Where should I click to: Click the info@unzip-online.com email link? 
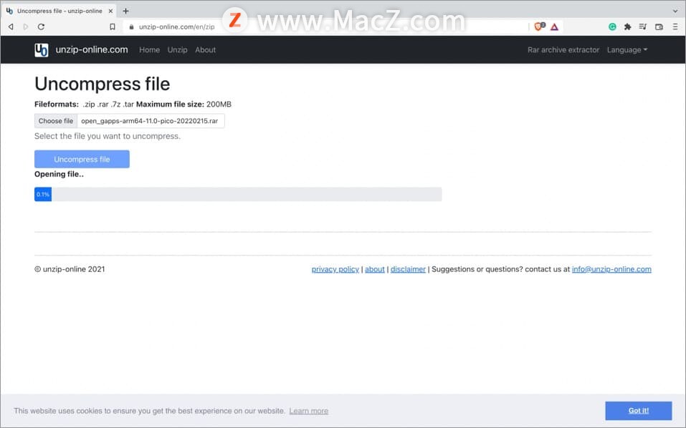pyautogui.click(x=611, y=269)
